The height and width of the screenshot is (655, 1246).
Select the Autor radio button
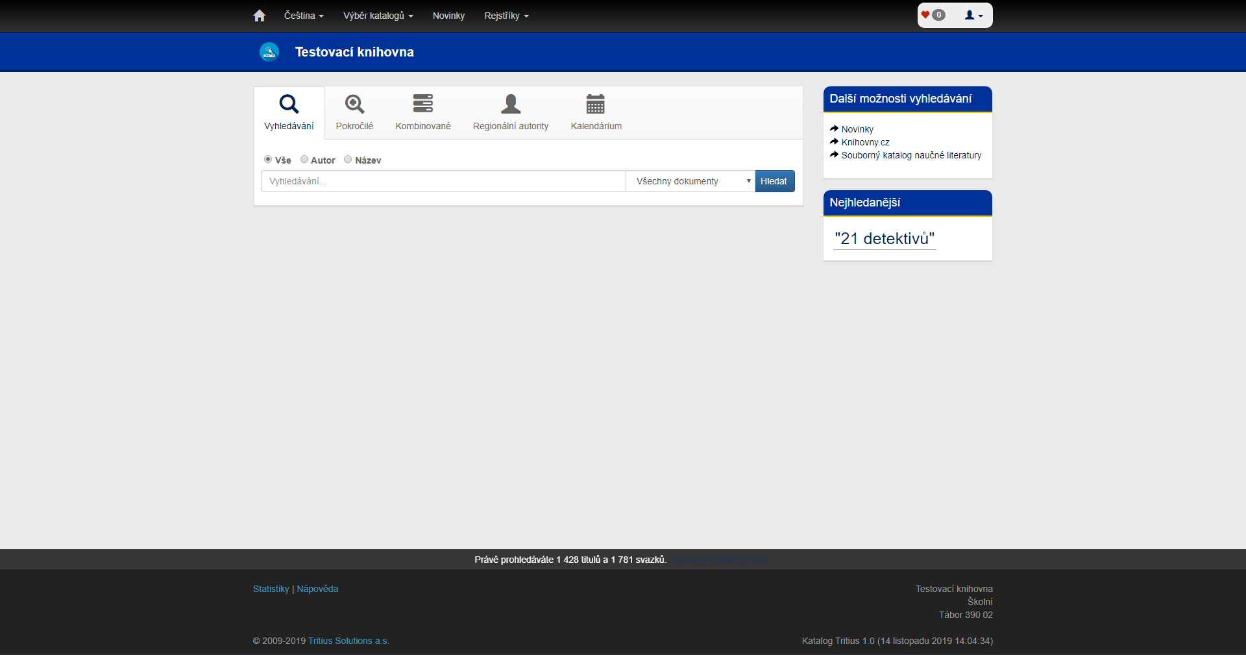304,160
